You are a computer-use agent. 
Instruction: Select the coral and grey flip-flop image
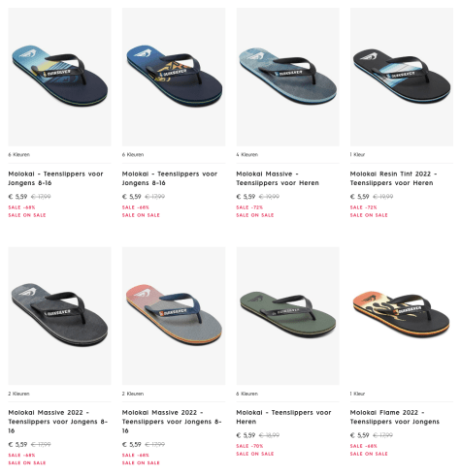(174, 316)
